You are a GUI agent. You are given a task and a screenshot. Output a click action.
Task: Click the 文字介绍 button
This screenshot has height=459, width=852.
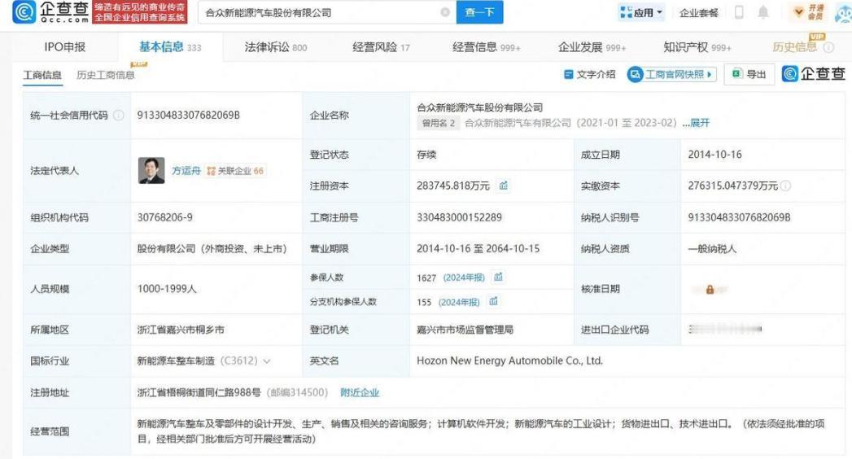tap(589, 74)
